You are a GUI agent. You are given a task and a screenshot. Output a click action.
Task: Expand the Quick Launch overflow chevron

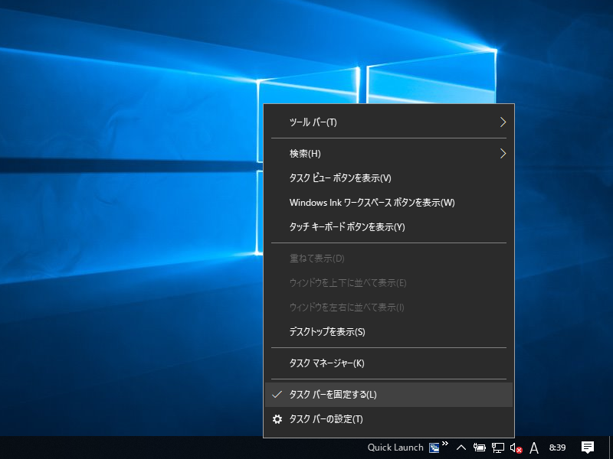pos(445,444)
